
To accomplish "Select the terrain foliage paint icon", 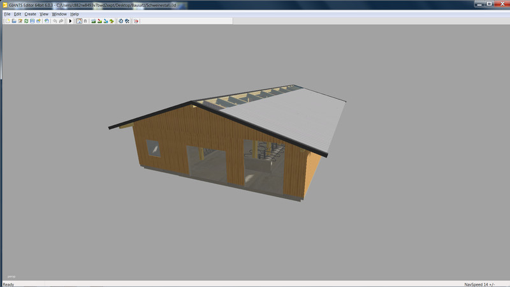I will 112,21.
